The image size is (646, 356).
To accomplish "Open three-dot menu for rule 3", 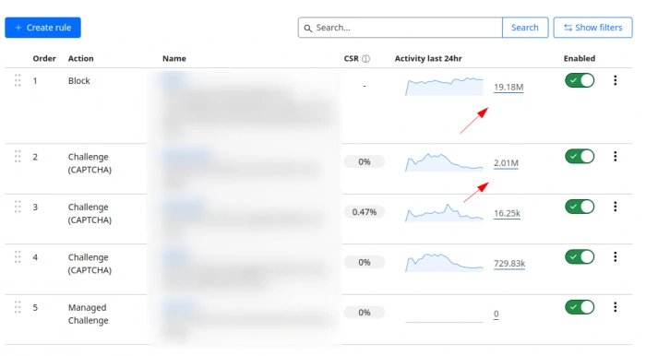I will click(616, 207).
